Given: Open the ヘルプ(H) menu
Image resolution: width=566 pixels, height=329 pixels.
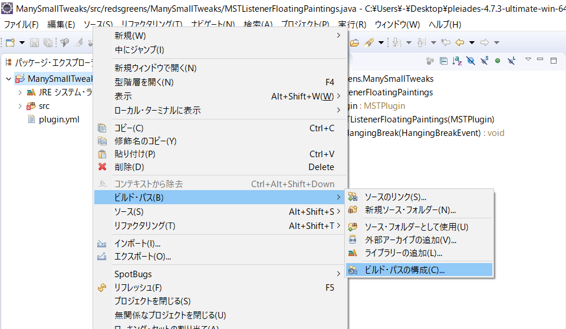Looking at the screenshot, I should [445, 25].
